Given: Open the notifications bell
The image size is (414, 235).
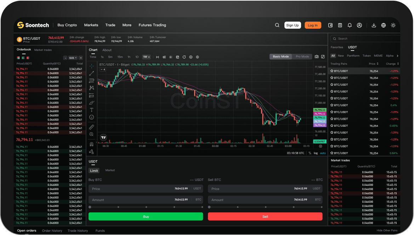Looking at the screenshot, I should [350, 25].
